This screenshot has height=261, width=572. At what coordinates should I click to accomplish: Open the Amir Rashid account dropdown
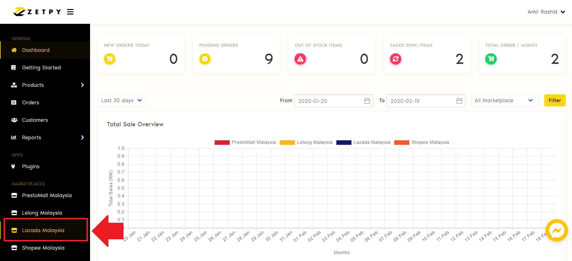pos(546,12)
